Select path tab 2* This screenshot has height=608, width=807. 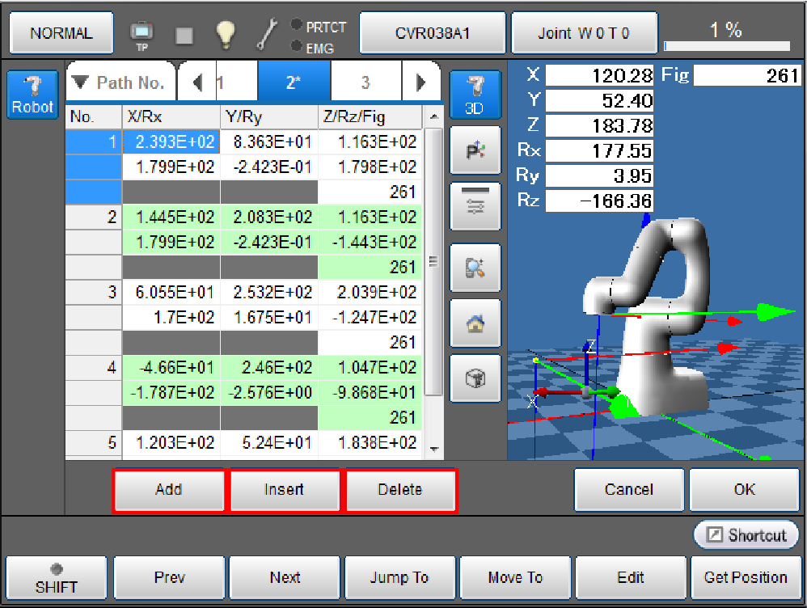pos(293,82)
